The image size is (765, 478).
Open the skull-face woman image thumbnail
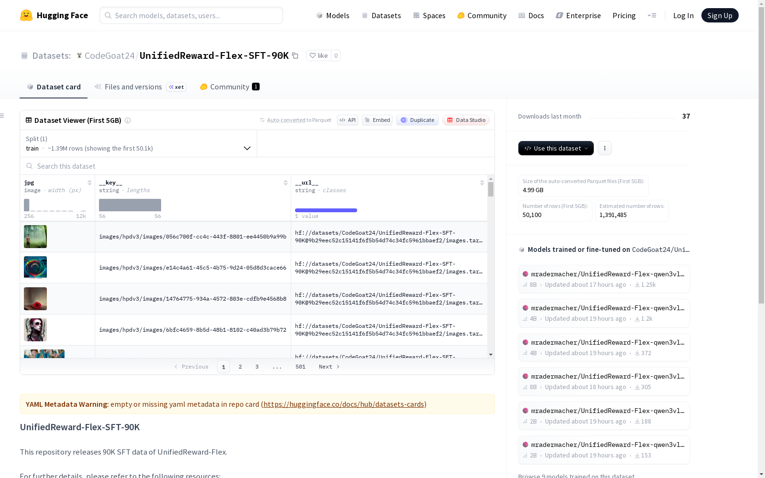coord(35,330)
